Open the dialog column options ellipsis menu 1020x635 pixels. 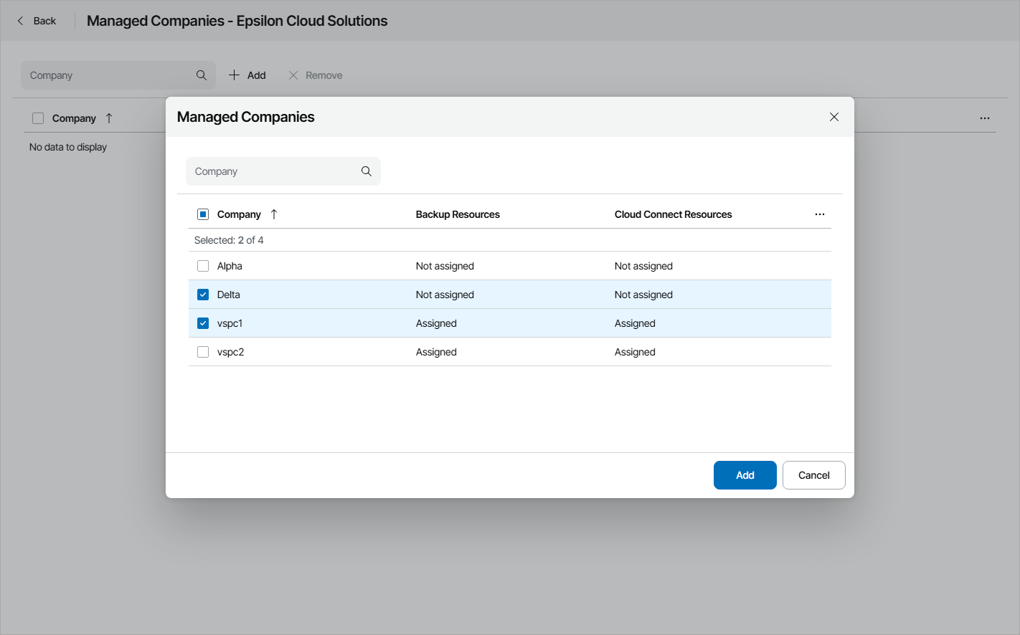(x=820, y=214)
